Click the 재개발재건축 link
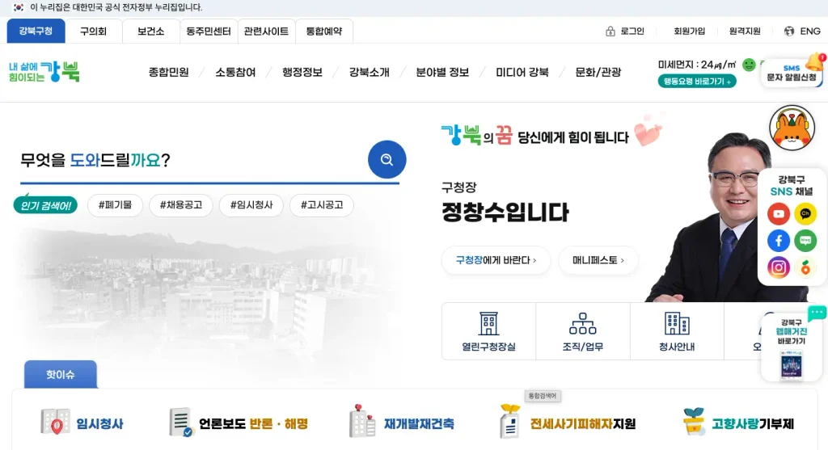 click(419, 423)
